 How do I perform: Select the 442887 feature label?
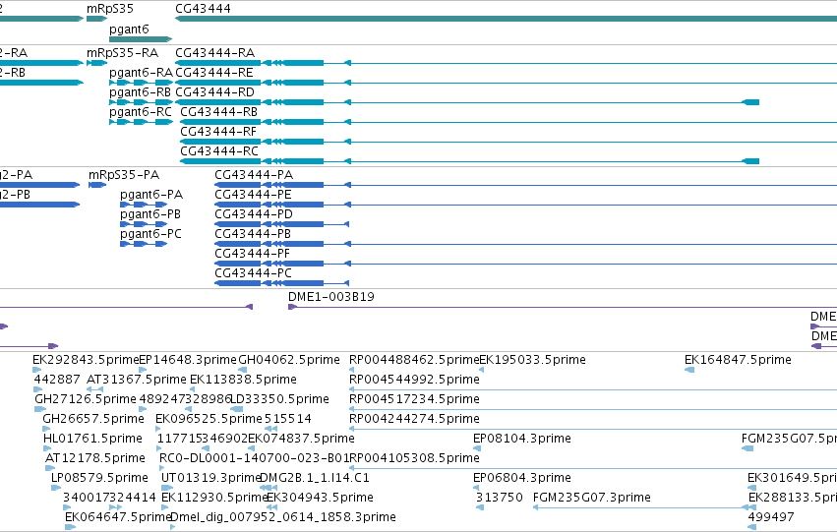tap(57, 380)
